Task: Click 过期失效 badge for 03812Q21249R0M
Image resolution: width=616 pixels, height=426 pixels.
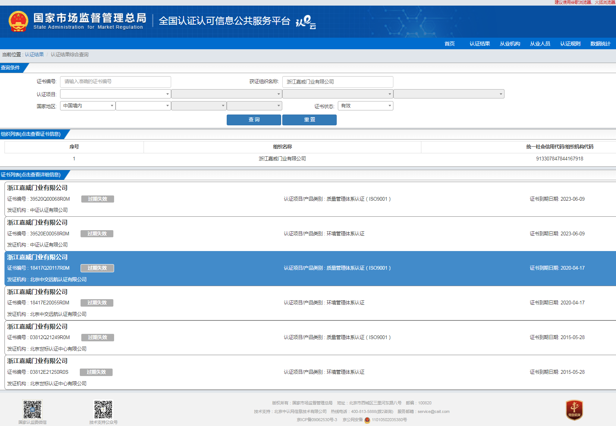Action: [x=98, y=338]
